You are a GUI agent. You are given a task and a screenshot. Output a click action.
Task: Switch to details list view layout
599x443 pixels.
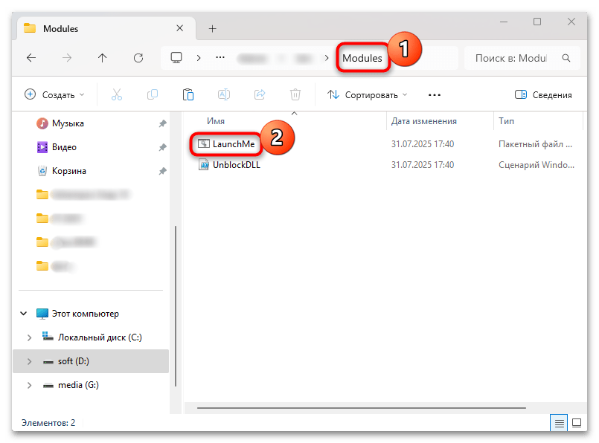coord(559,423)
